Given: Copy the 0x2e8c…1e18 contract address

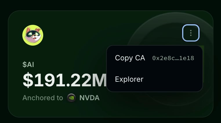Looking at the screenshot, I should pyautogui.click(x=173, y=58).
